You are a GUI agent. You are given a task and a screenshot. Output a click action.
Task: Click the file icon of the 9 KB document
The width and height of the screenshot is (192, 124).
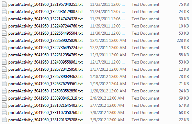point(4,48)
